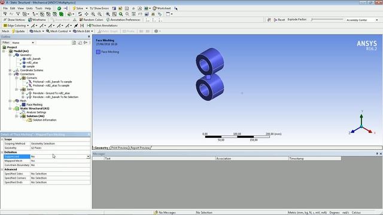
Task: Open the Units menu
Action: [x=29, y=8]
